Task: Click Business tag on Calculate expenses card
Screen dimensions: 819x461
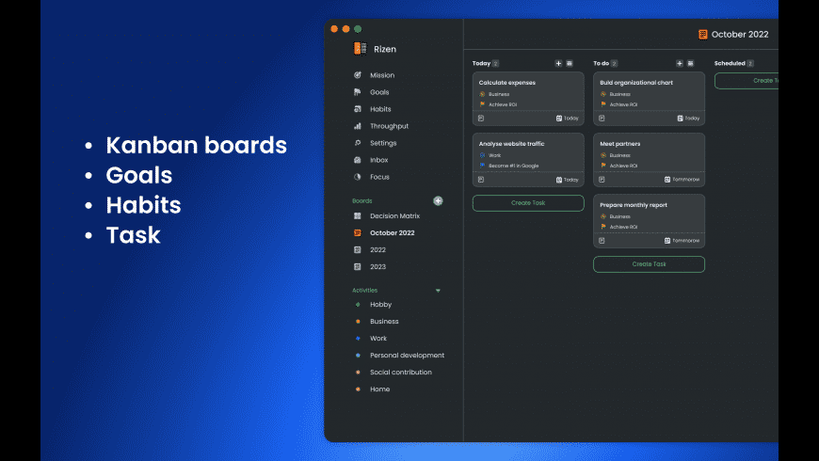Action: pyautogui.click(x=494, y=94)
